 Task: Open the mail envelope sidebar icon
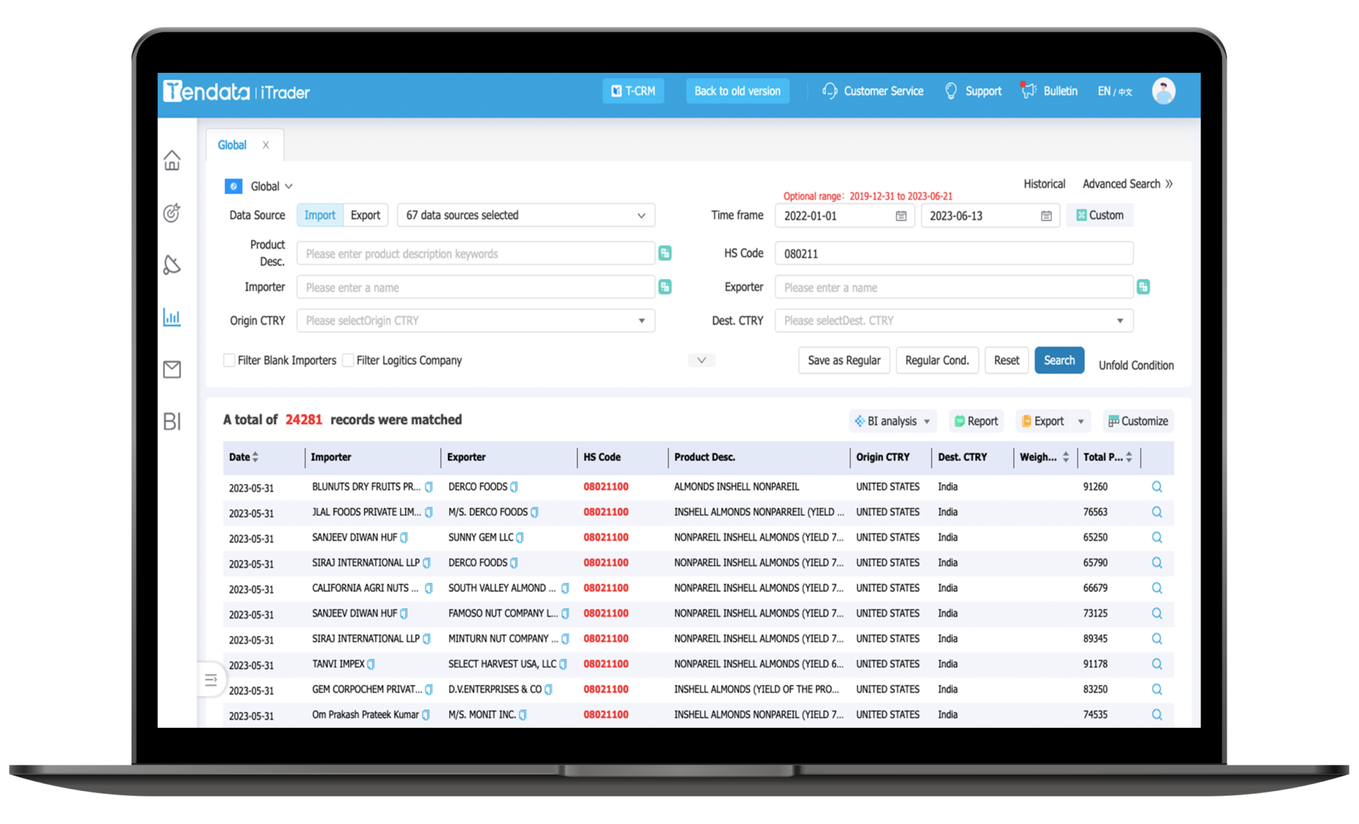(172, 369)
